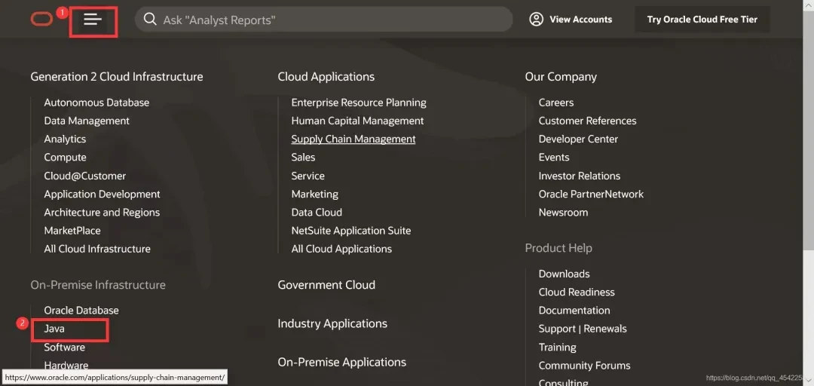Select Data Cloud link
814x386 pixels.
pyautogui.click(x=317, y=212)
